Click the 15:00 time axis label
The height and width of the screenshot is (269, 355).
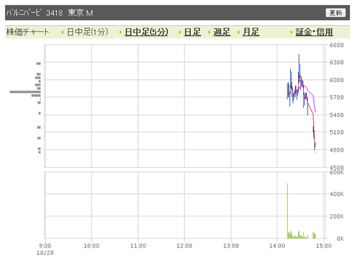324,245
